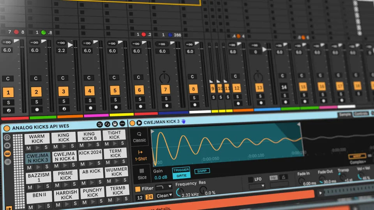Toggle the SNAP button
The width and height of the screenshot is (374, 210).
coord(202,171)
